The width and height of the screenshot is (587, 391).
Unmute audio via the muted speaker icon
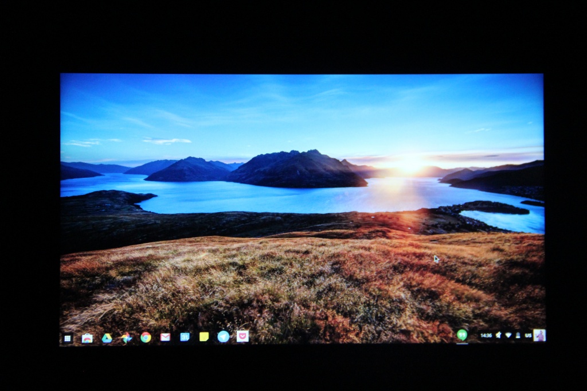pos(499,336)
